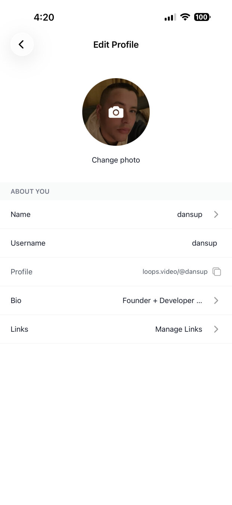Image resolution: width=232 pixels, height=505 pixels.
Task: Tap the Edit Profile title
Action: [x=116, y=45]
